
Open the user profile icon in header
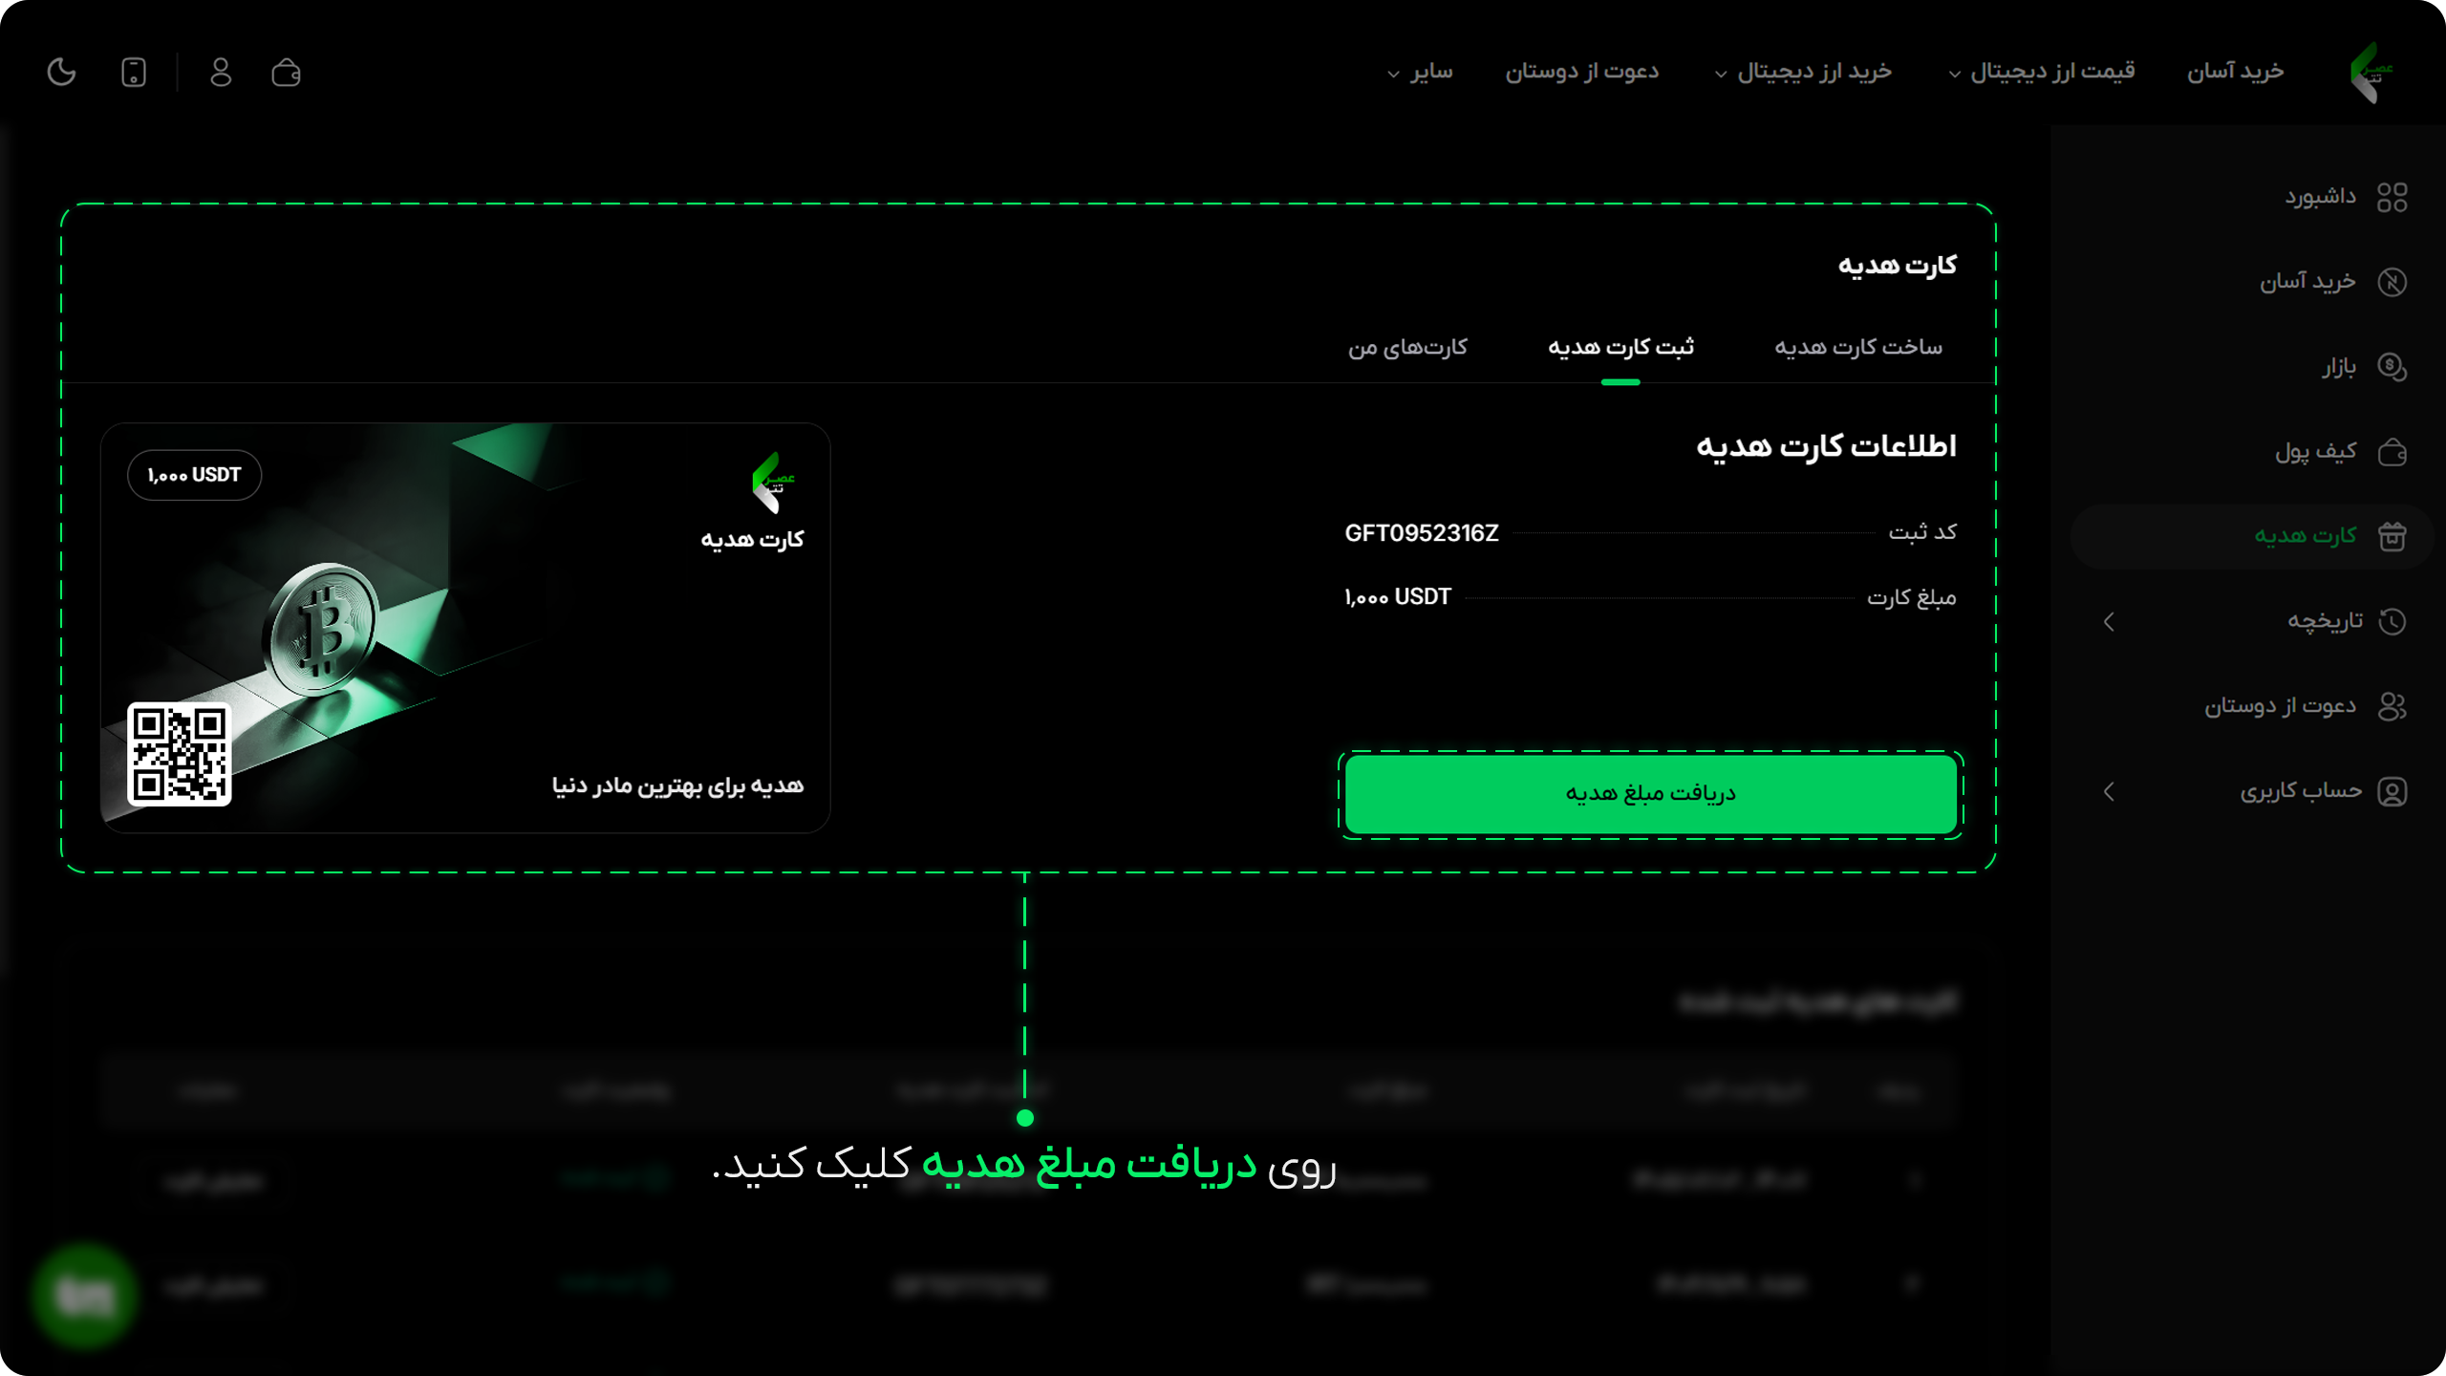tap(221, 72)
